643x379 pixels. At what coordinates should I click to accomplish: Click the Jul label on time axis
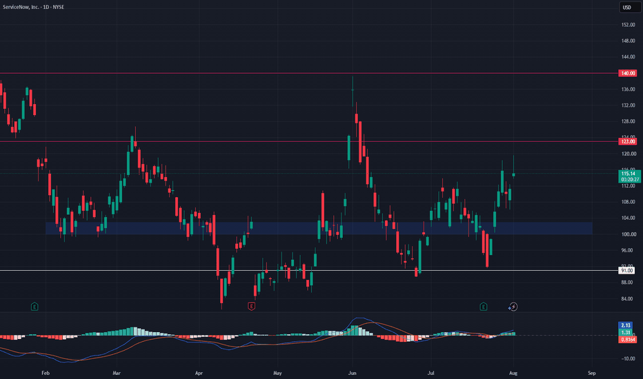point(431,373)
